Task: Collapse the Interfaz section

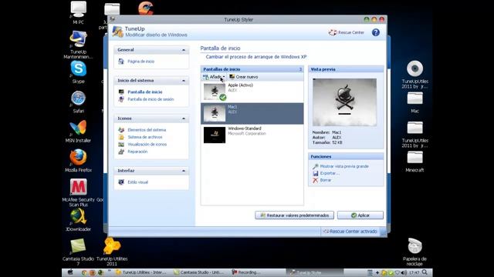Action: pos(184,171)
